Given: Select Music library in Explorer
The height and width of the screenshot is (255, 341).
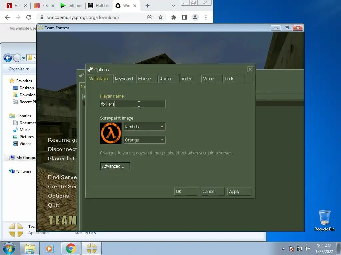Looking at the screenshot, I should (x=22, y=130).
